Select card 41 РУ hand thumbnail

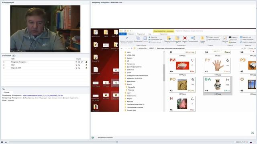click(x=218, y=66)
